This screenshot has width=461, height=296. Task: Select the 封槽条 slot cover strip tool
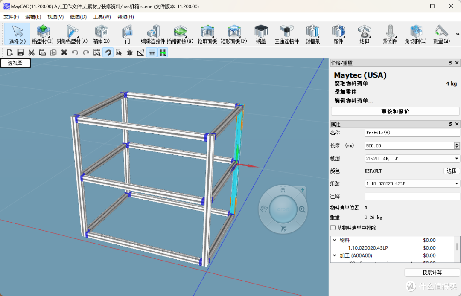click(x=312, y=34)
